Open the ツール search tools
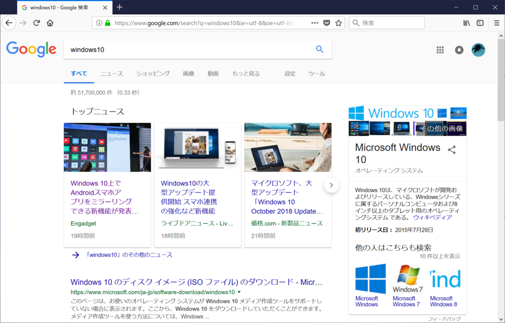 [x=317, y=73]
